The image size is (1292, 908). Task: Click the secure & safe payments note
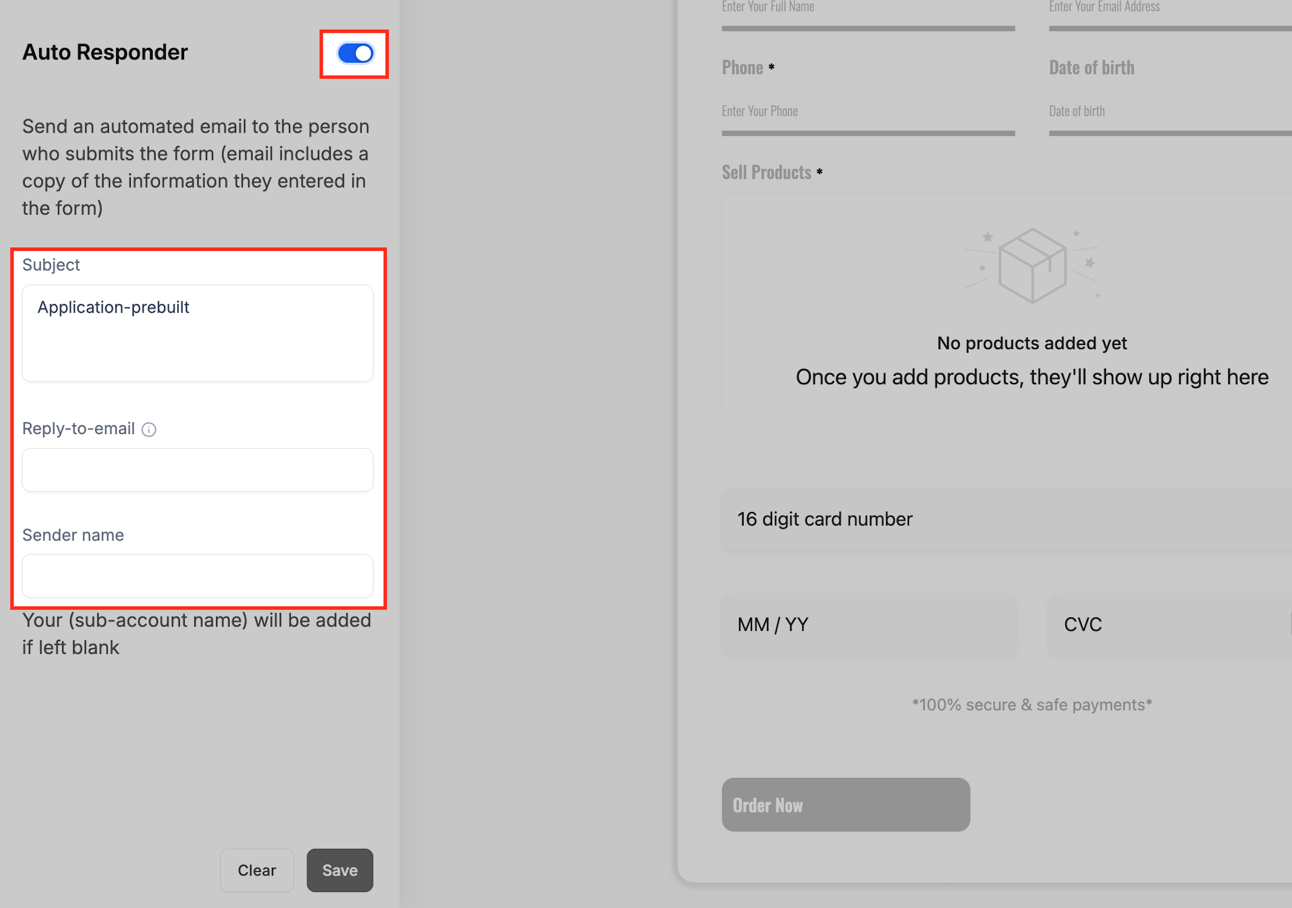click(x=1031, y=704)
